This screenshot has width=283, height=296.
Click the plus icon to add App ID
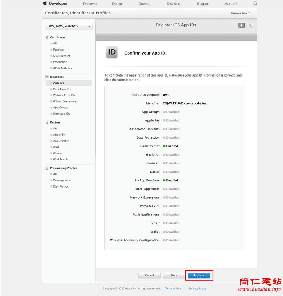click(x=241, y=25)
